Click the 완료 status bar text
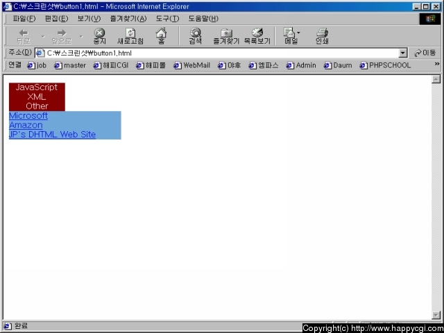The image size is (444, 333). pyautogui.click(x=22, y=326)
